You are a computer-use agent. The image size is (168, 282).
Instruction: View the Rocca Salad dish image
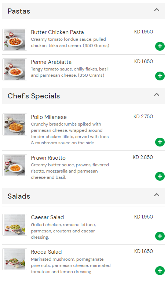tap(15, 259)
